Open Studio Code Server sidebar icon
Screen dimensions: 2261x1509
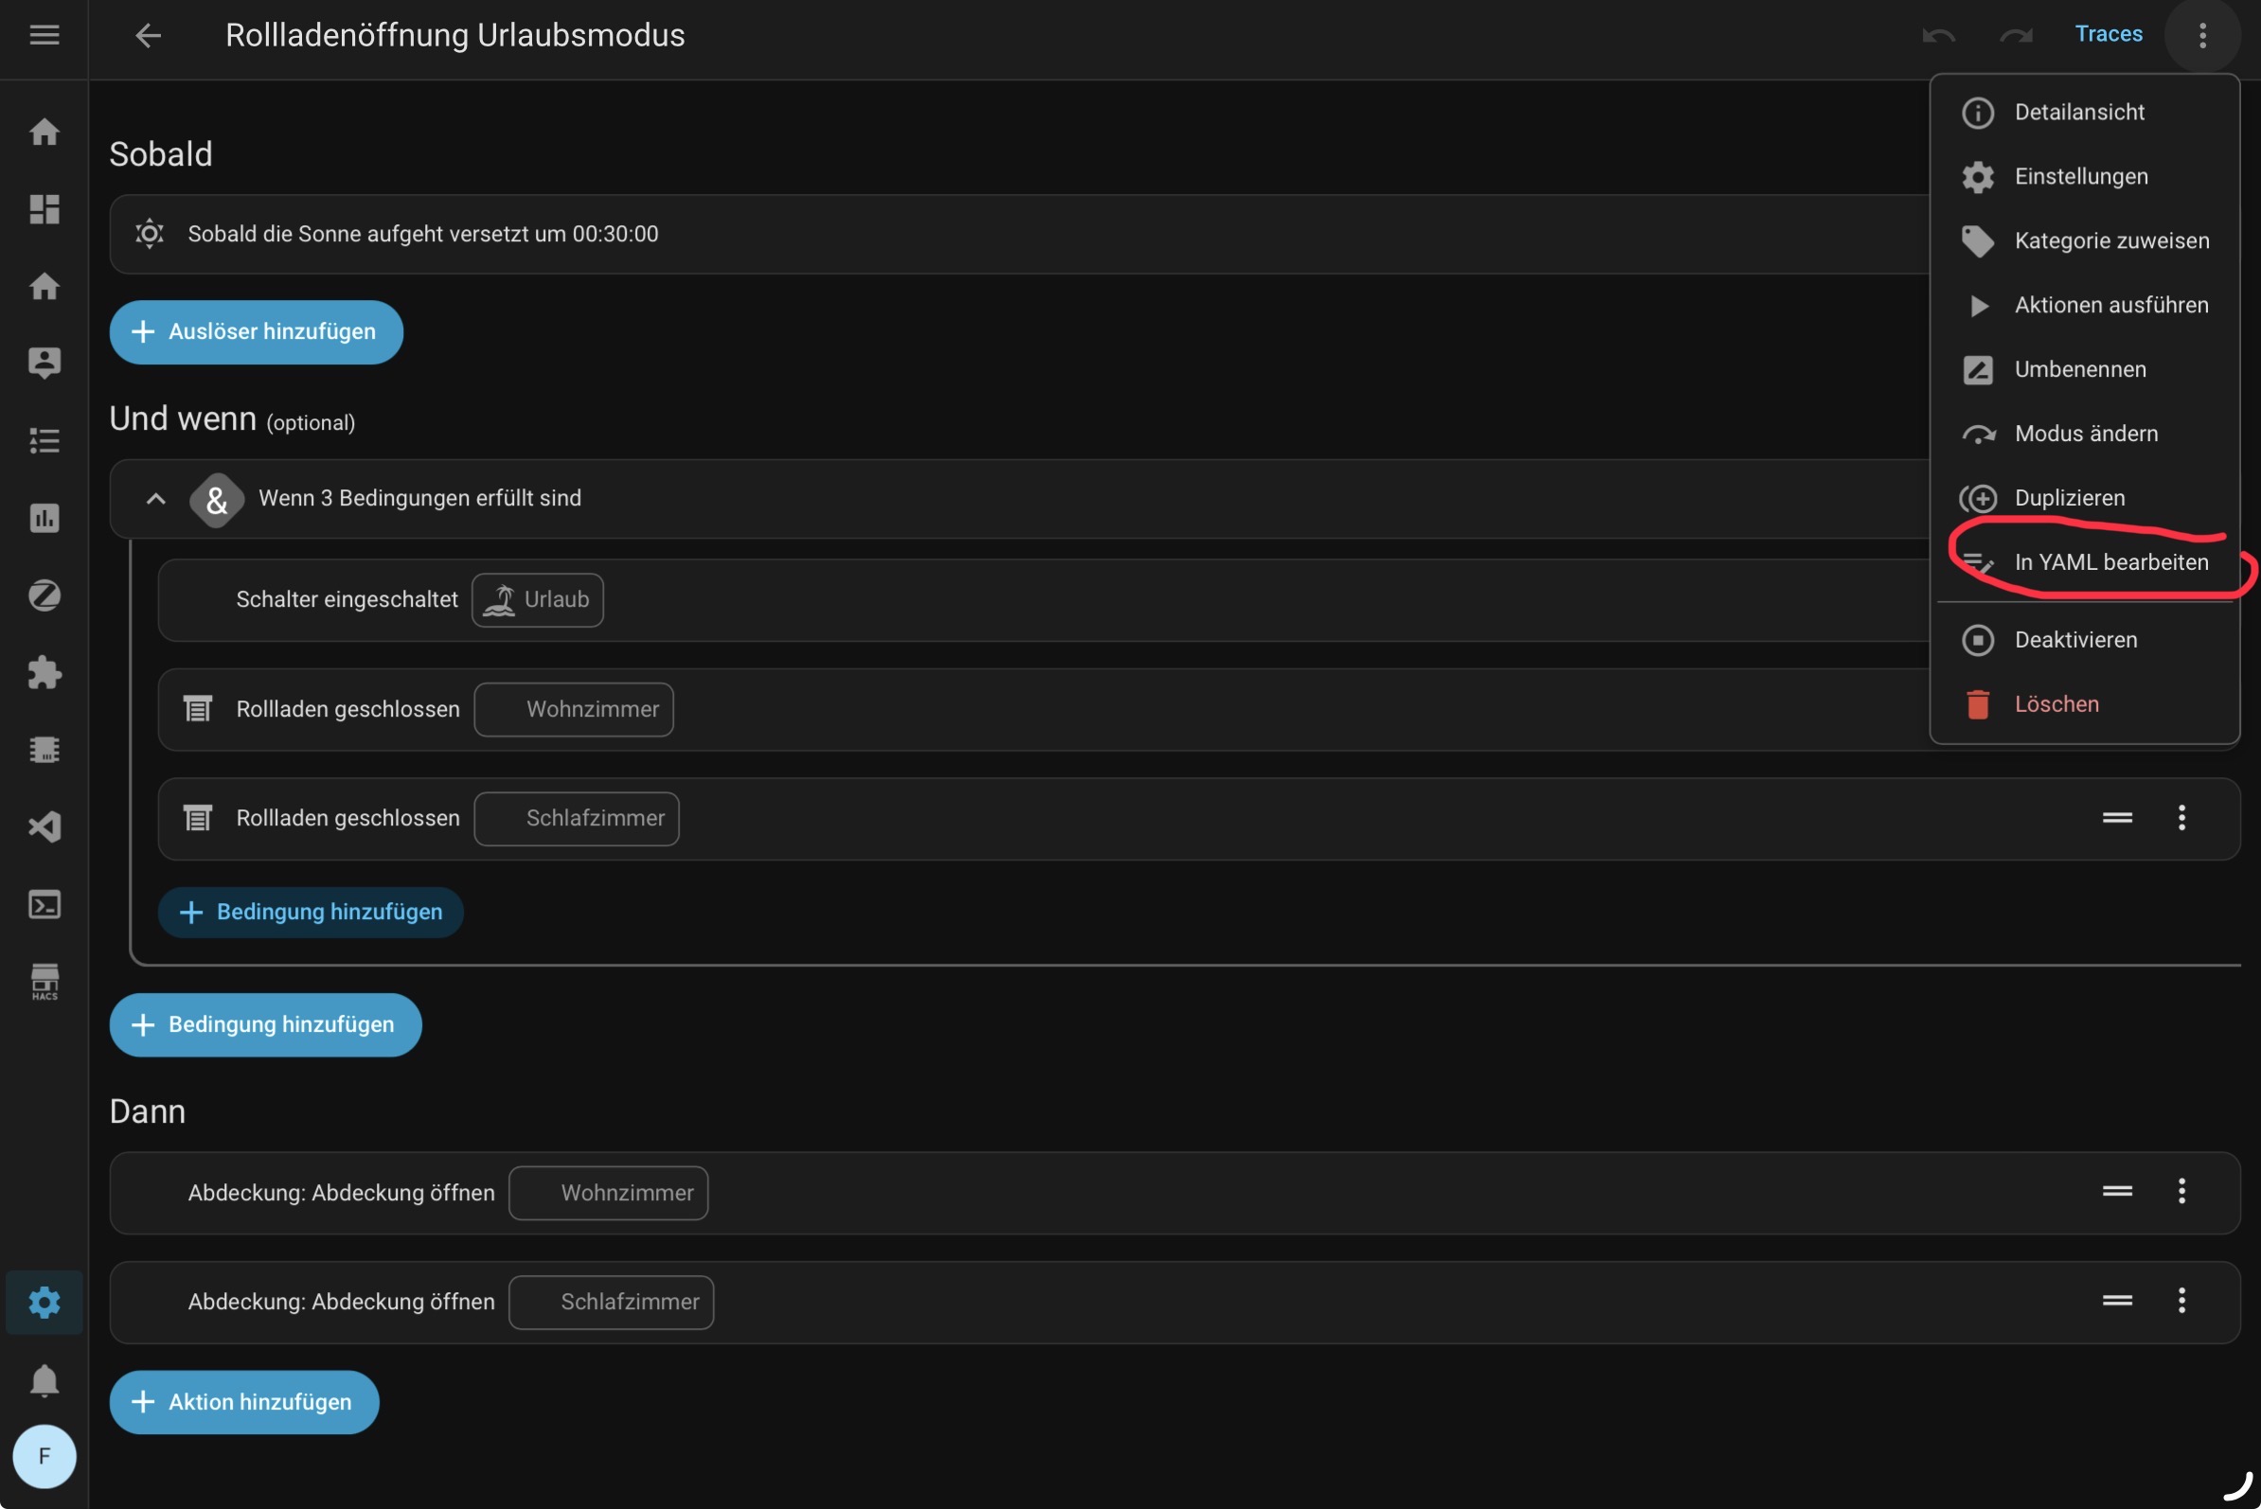45,826
